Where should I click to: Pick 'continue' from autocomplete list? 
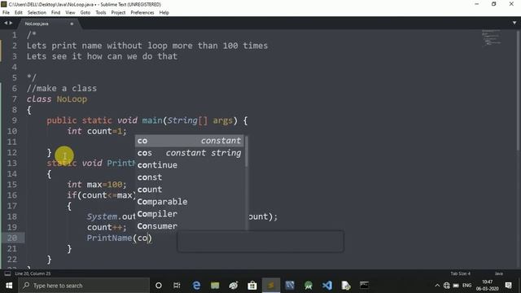(x=190, y=165)
